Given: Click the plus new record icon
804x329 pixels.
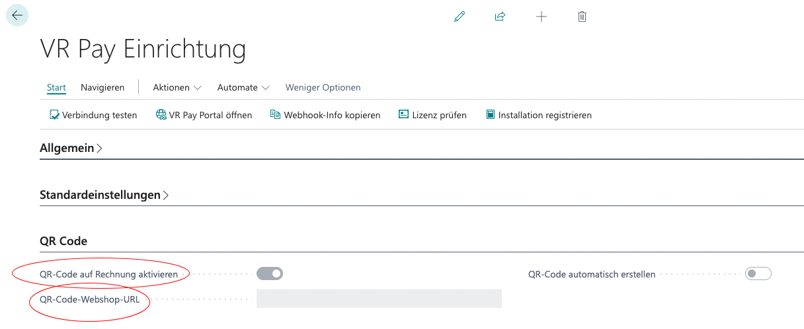Looking at the screenshot, I should click(x=542, y=17).
